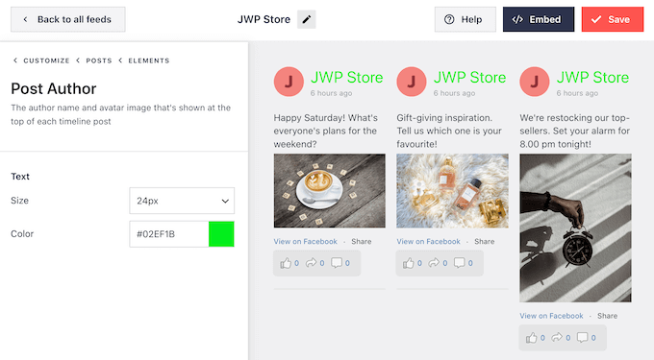Go back to Posts breadcrumb
654x360 pixels.
[99, 60]
